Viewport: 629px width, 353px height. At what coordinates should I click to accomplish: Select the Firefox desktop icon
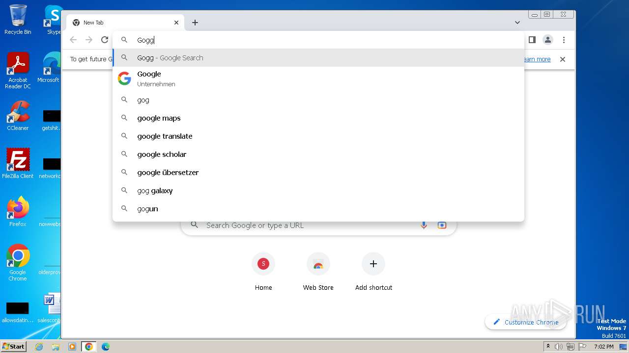18,211
